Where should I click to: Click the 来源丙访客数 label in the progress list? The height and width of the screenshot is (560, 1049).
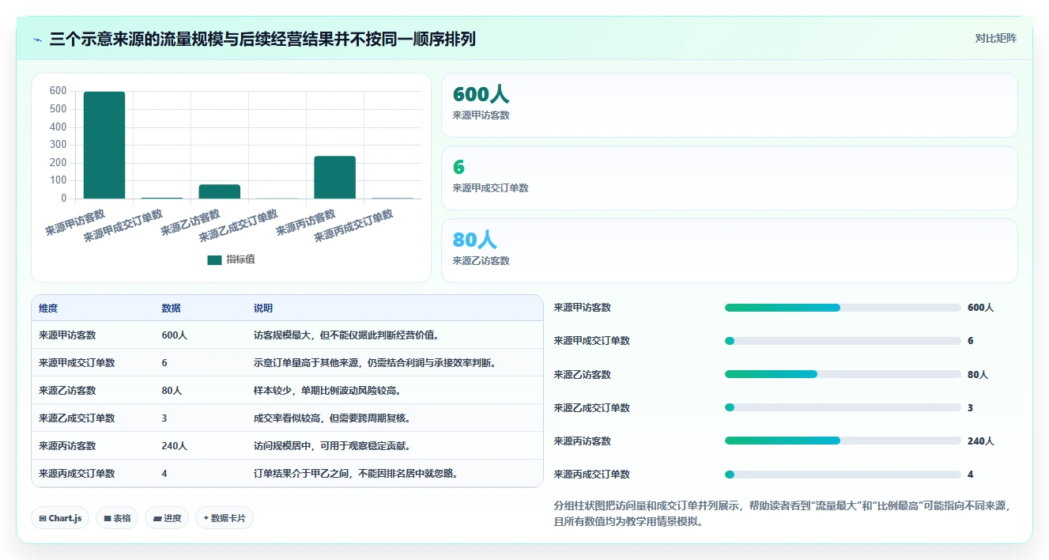click(583, 441)
